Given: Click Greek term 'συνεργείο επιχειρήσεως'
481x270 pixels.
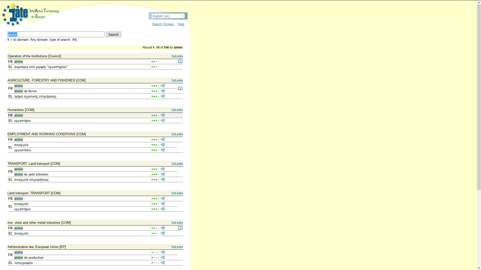Looking at the screenshot, I should [x=31, y=180].
